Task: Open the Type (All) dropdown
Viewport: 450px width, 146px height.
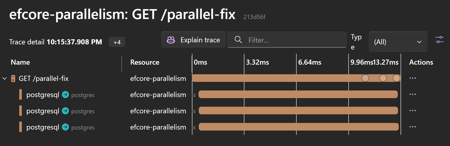Action: (x=398, y=42)
